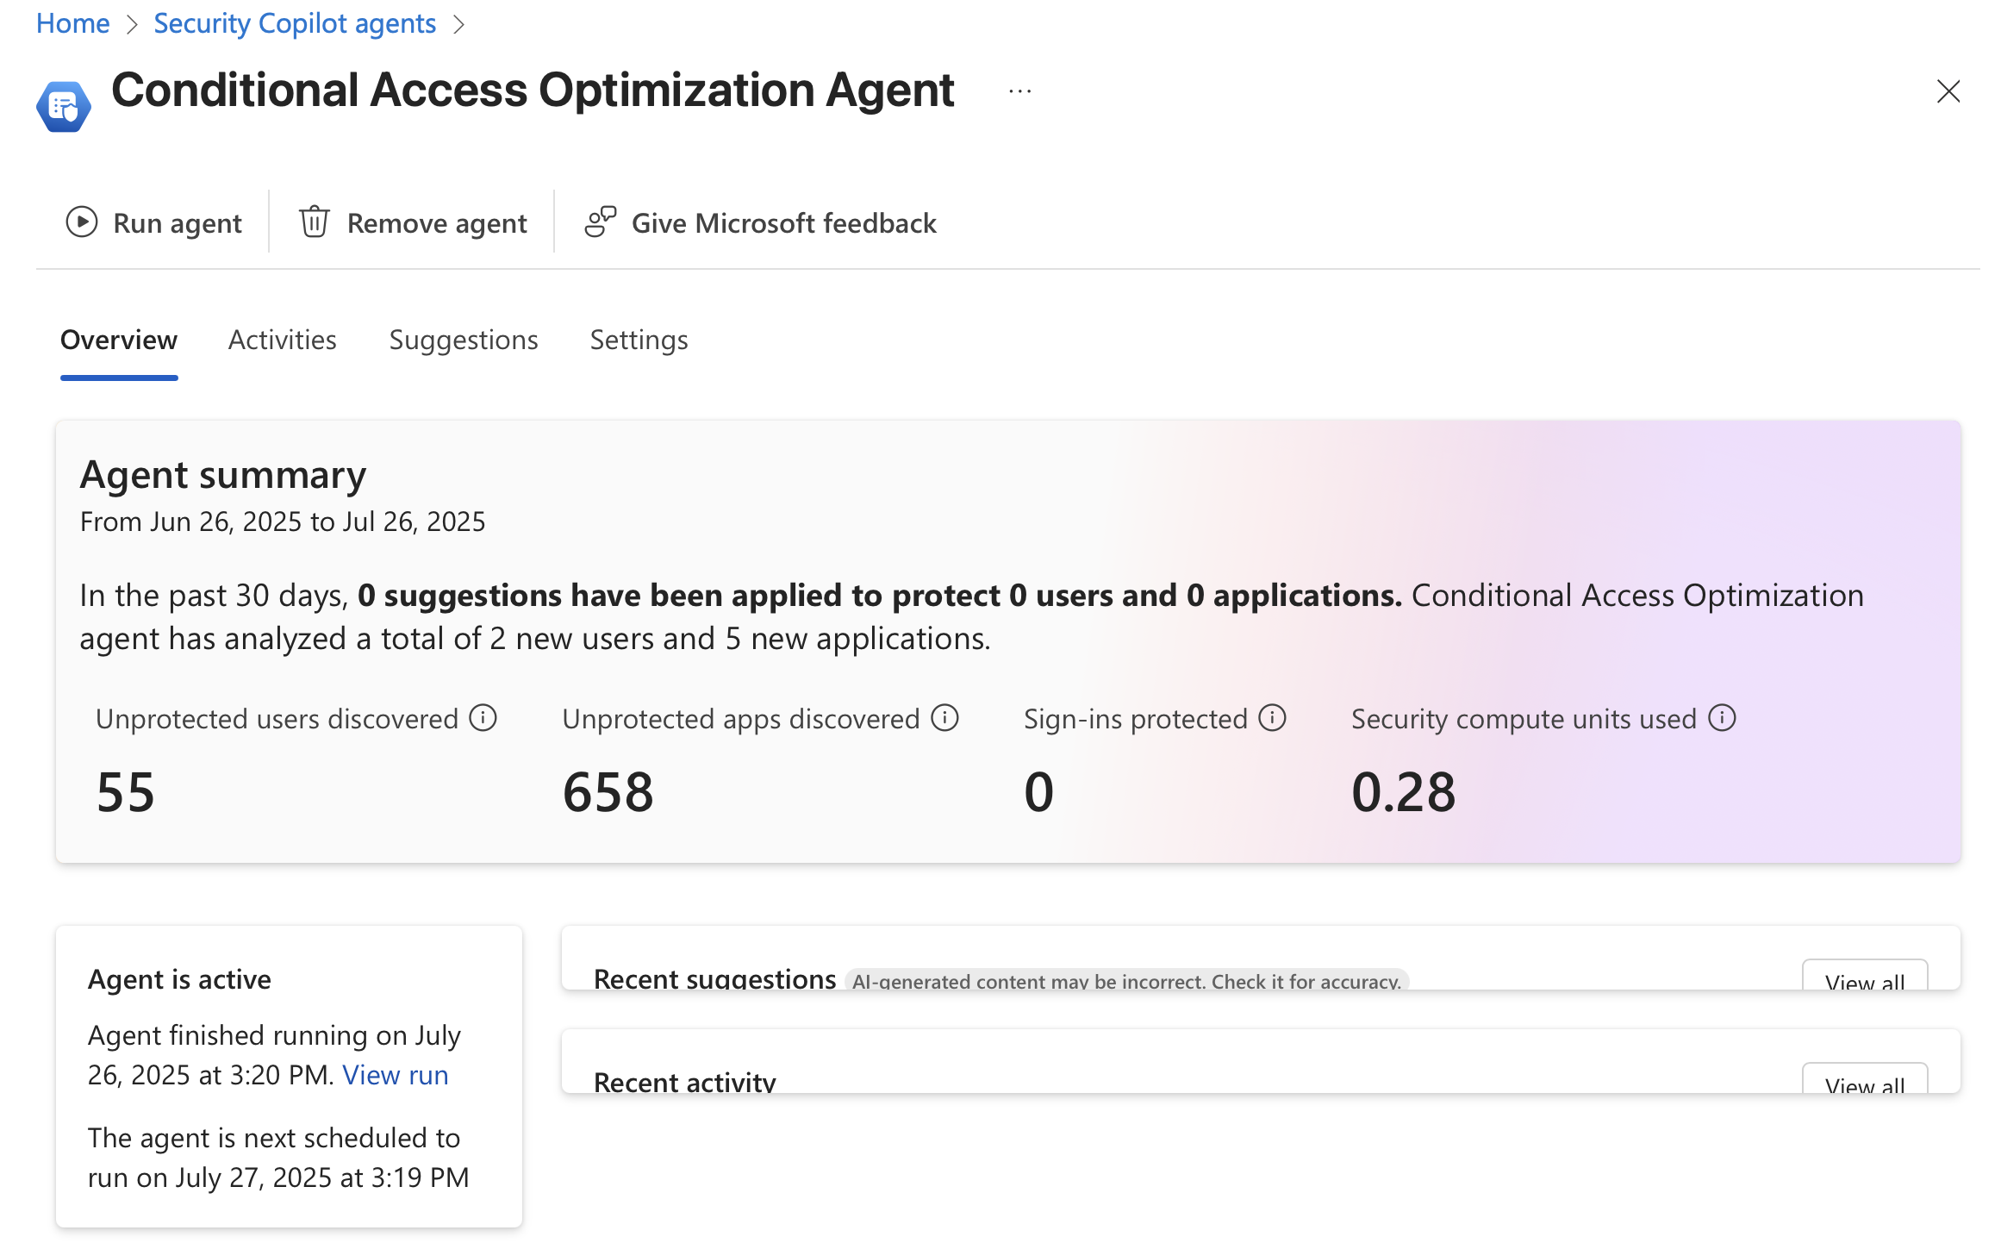
Task: Open the Suggestions tab
Action: point(464,340)
